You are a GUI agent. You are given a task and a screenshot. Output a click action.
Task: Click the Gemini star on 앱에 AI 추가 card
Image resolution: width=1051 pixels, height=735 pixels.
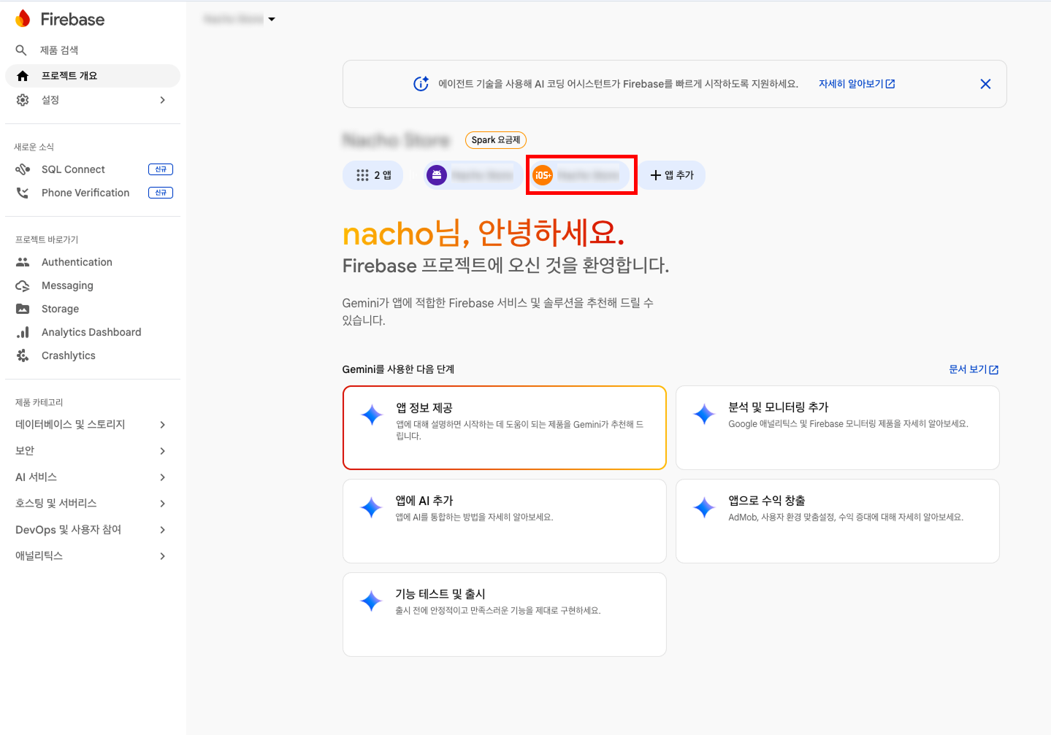(371, 507)
